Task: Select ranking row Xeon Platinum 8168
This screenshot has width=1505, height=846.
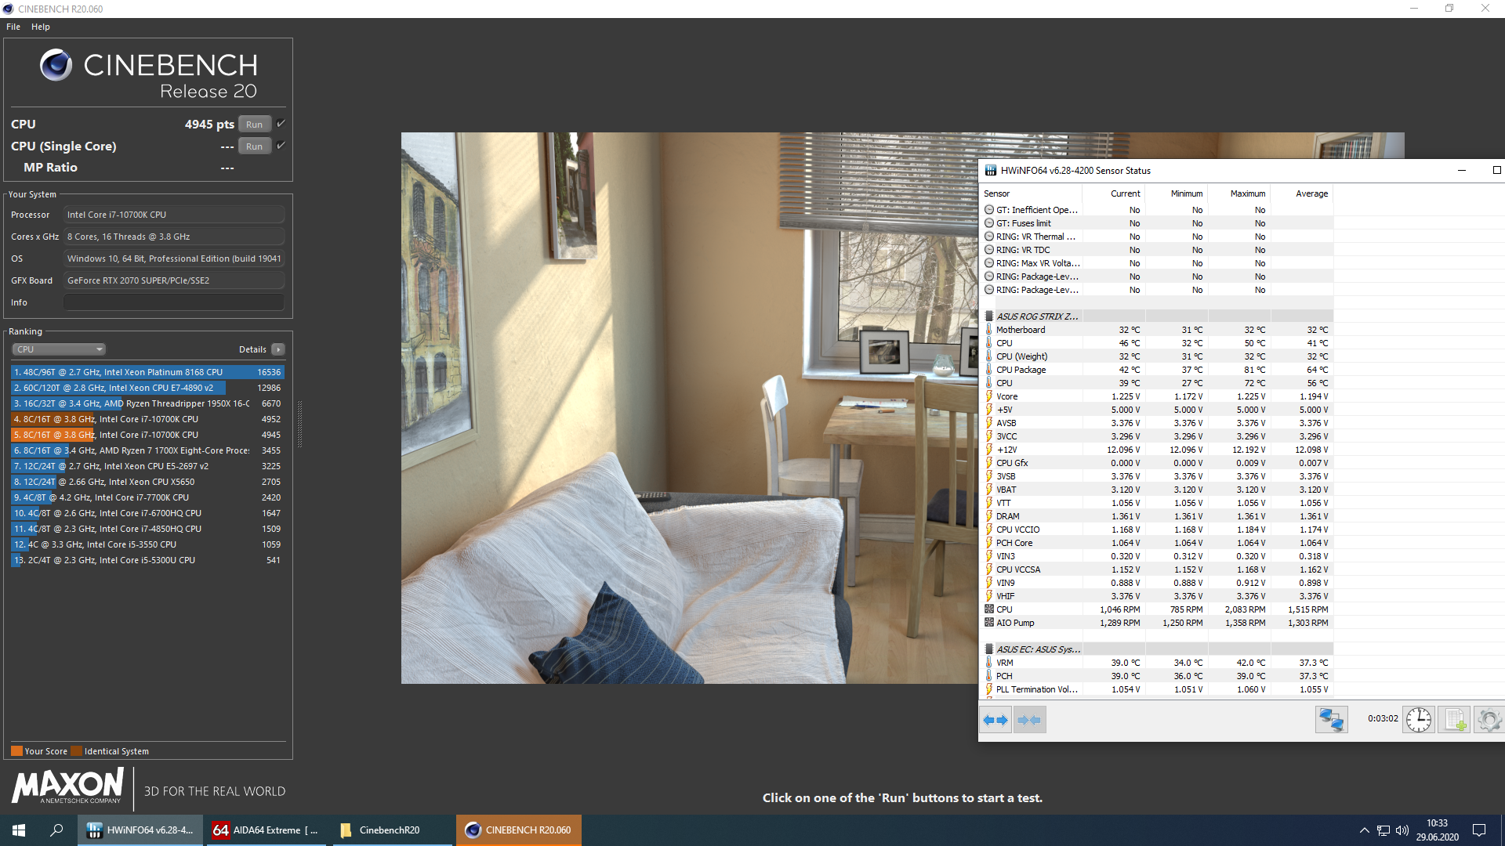Action: (x=147, y=372)
